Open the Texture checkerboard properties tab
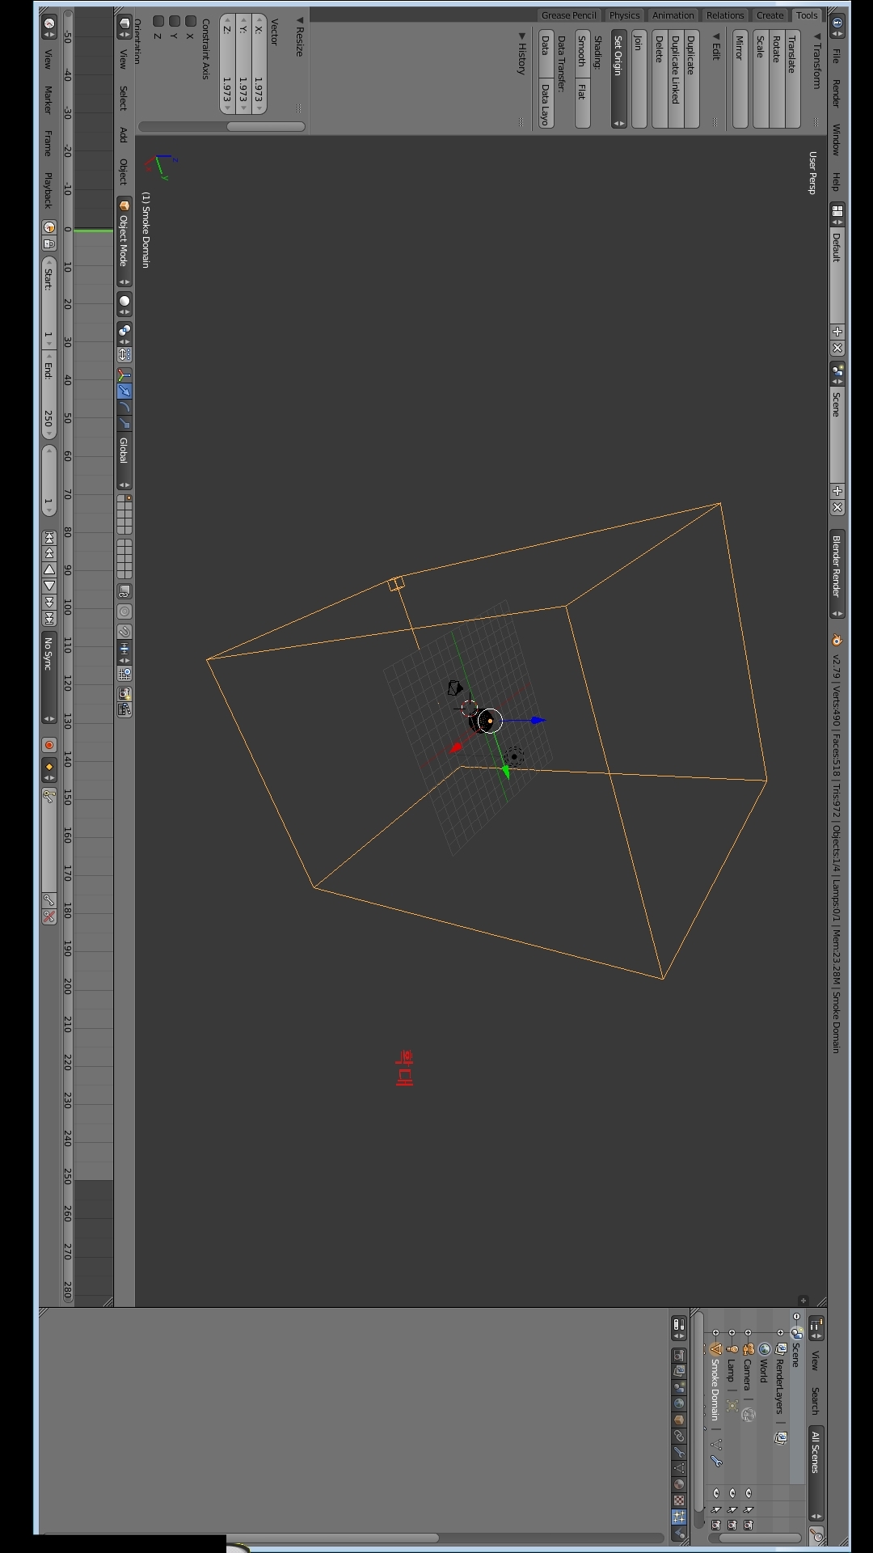This screenshot has height=1553, width=873. (679, 1500)
